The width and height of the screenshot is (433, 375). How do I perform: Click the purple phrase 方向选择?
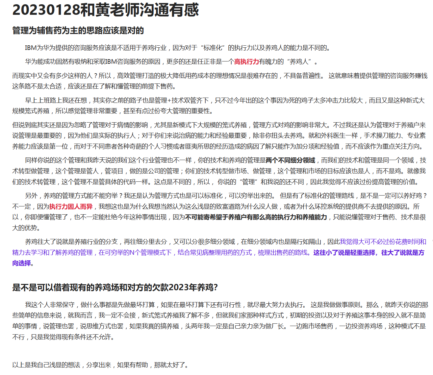[20, 264]
